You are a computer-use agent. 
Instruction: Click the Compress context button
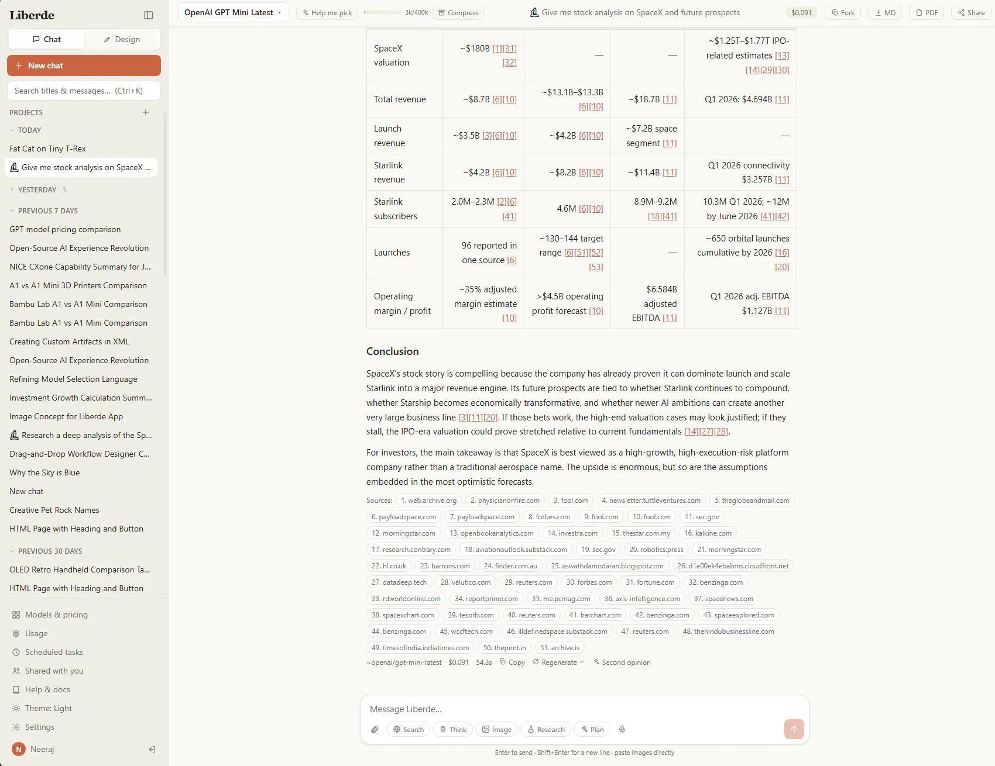point(458,12)
